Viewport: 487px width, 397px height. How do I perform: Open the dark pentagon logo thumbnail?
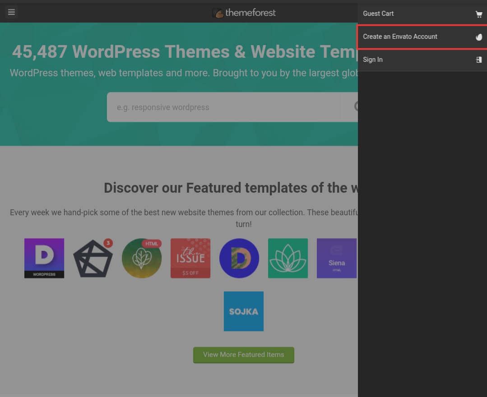93,258
